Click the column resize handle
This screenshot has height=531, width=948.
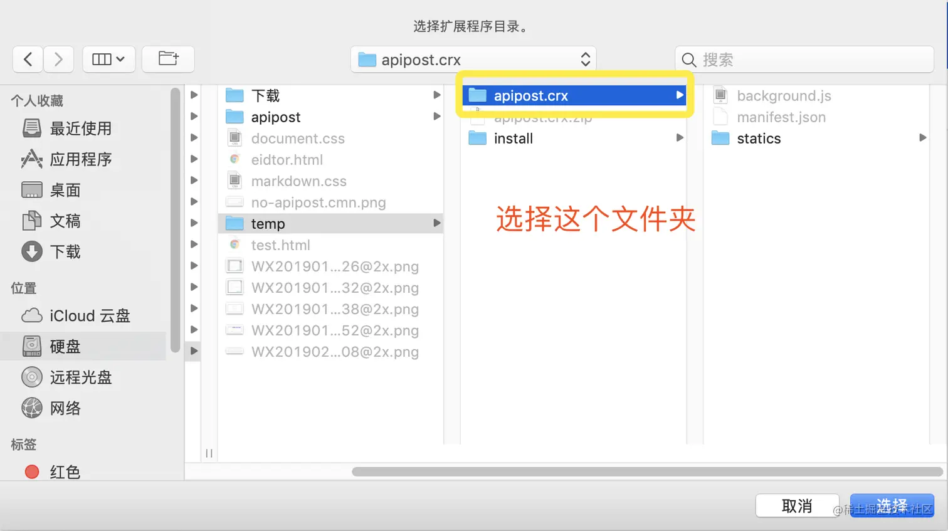point(209,453)
